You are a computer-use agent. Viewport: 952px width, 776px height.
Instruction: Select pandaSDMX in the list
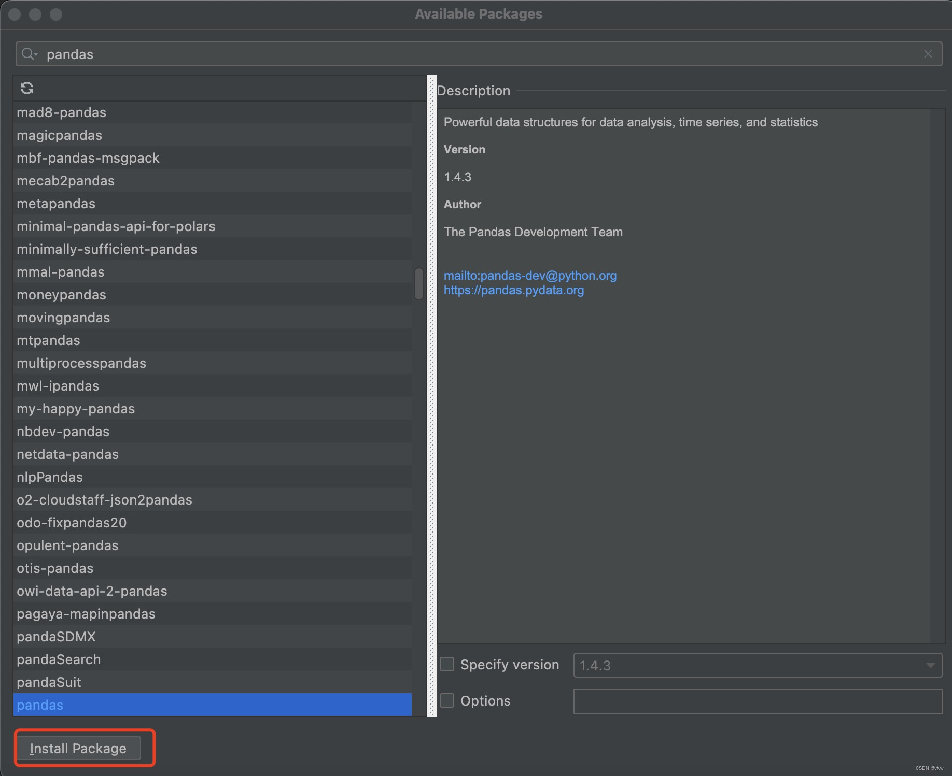pos(213,637)
